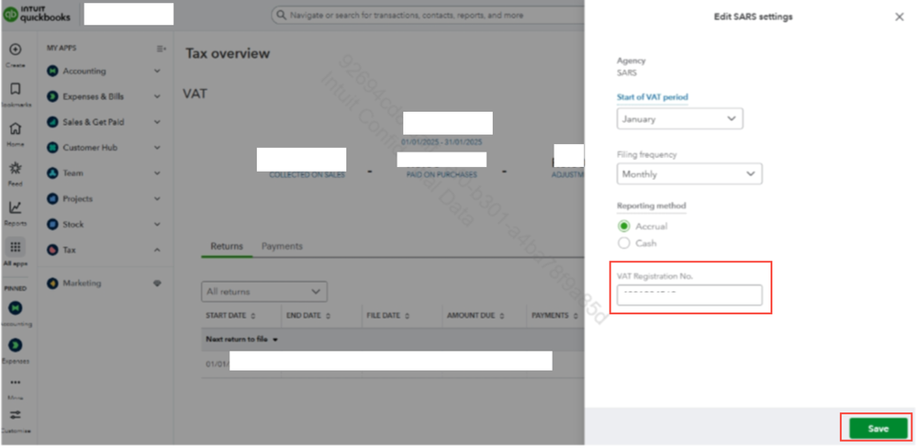Expand the Expenses & Bills chevron
The width and height of the screenshot is (917, 448).
click(x=157, y=96)
